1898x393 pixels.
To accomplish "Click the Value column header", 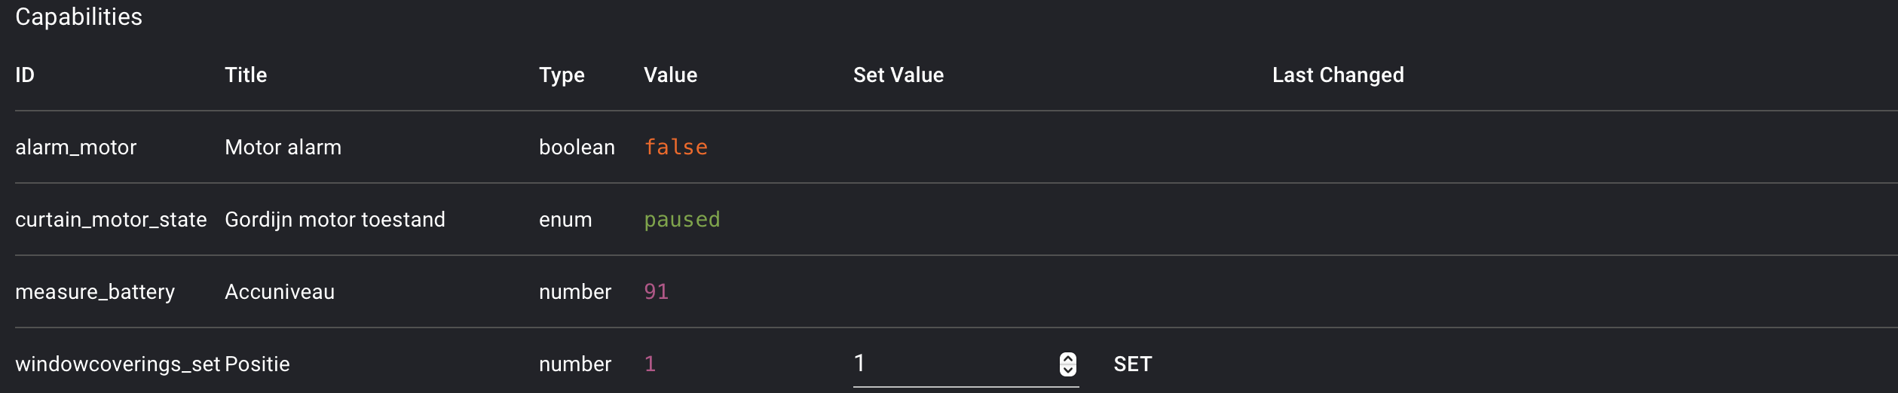I will pyautogui.click(x=670, y=75).
